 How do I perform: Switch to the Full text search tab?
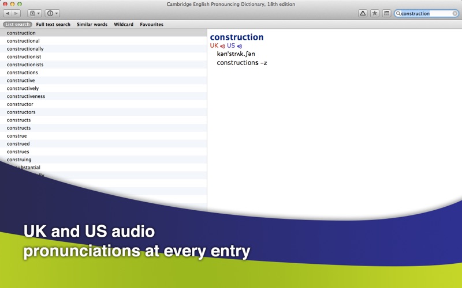click(53, 25)
